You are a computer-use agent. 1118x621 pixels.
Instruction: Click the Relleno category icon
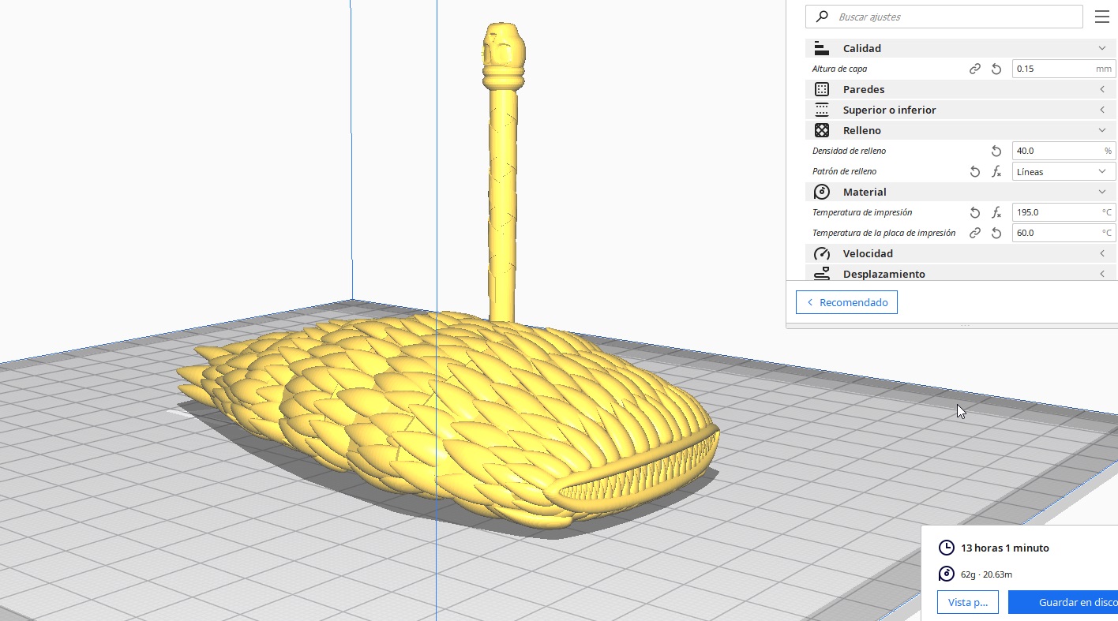822,130
